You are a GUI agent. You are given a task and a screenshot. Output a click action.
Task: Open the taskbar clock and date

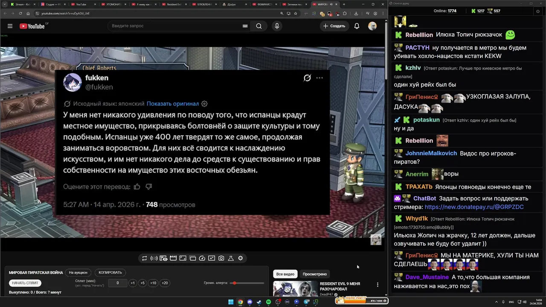coord(535,302)
